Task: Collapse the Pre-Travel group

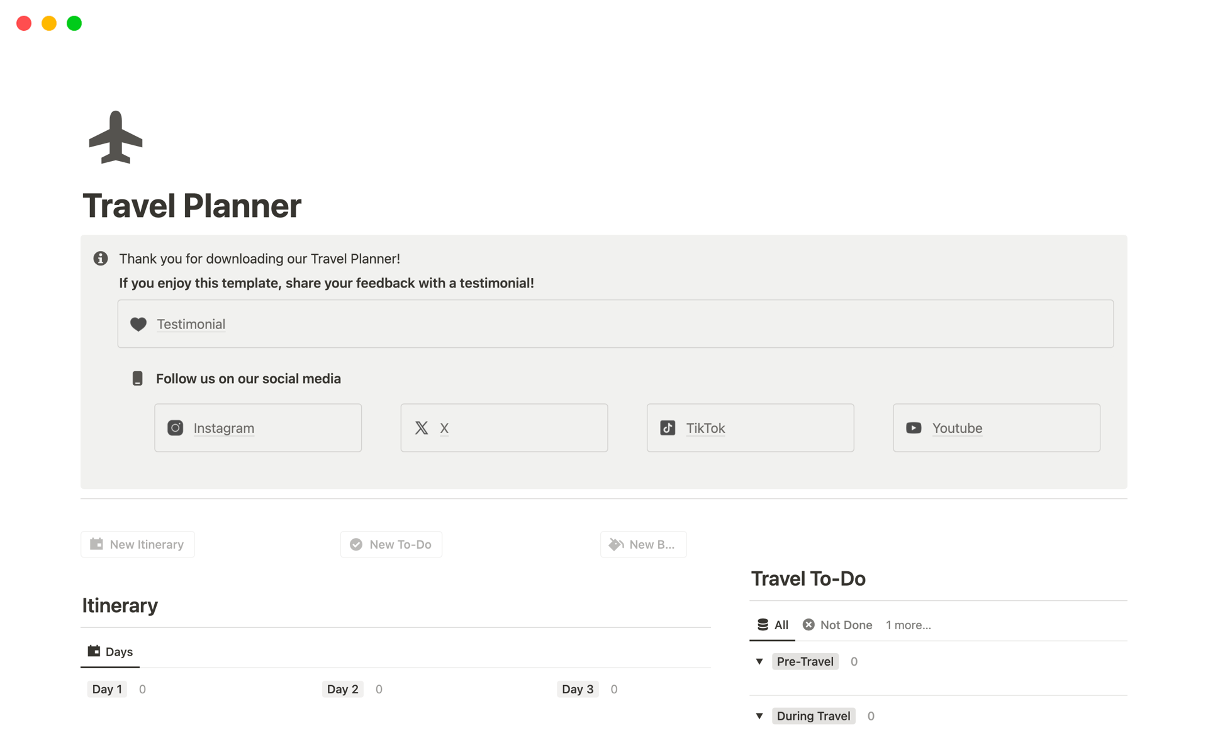Action: pos(759,661)
